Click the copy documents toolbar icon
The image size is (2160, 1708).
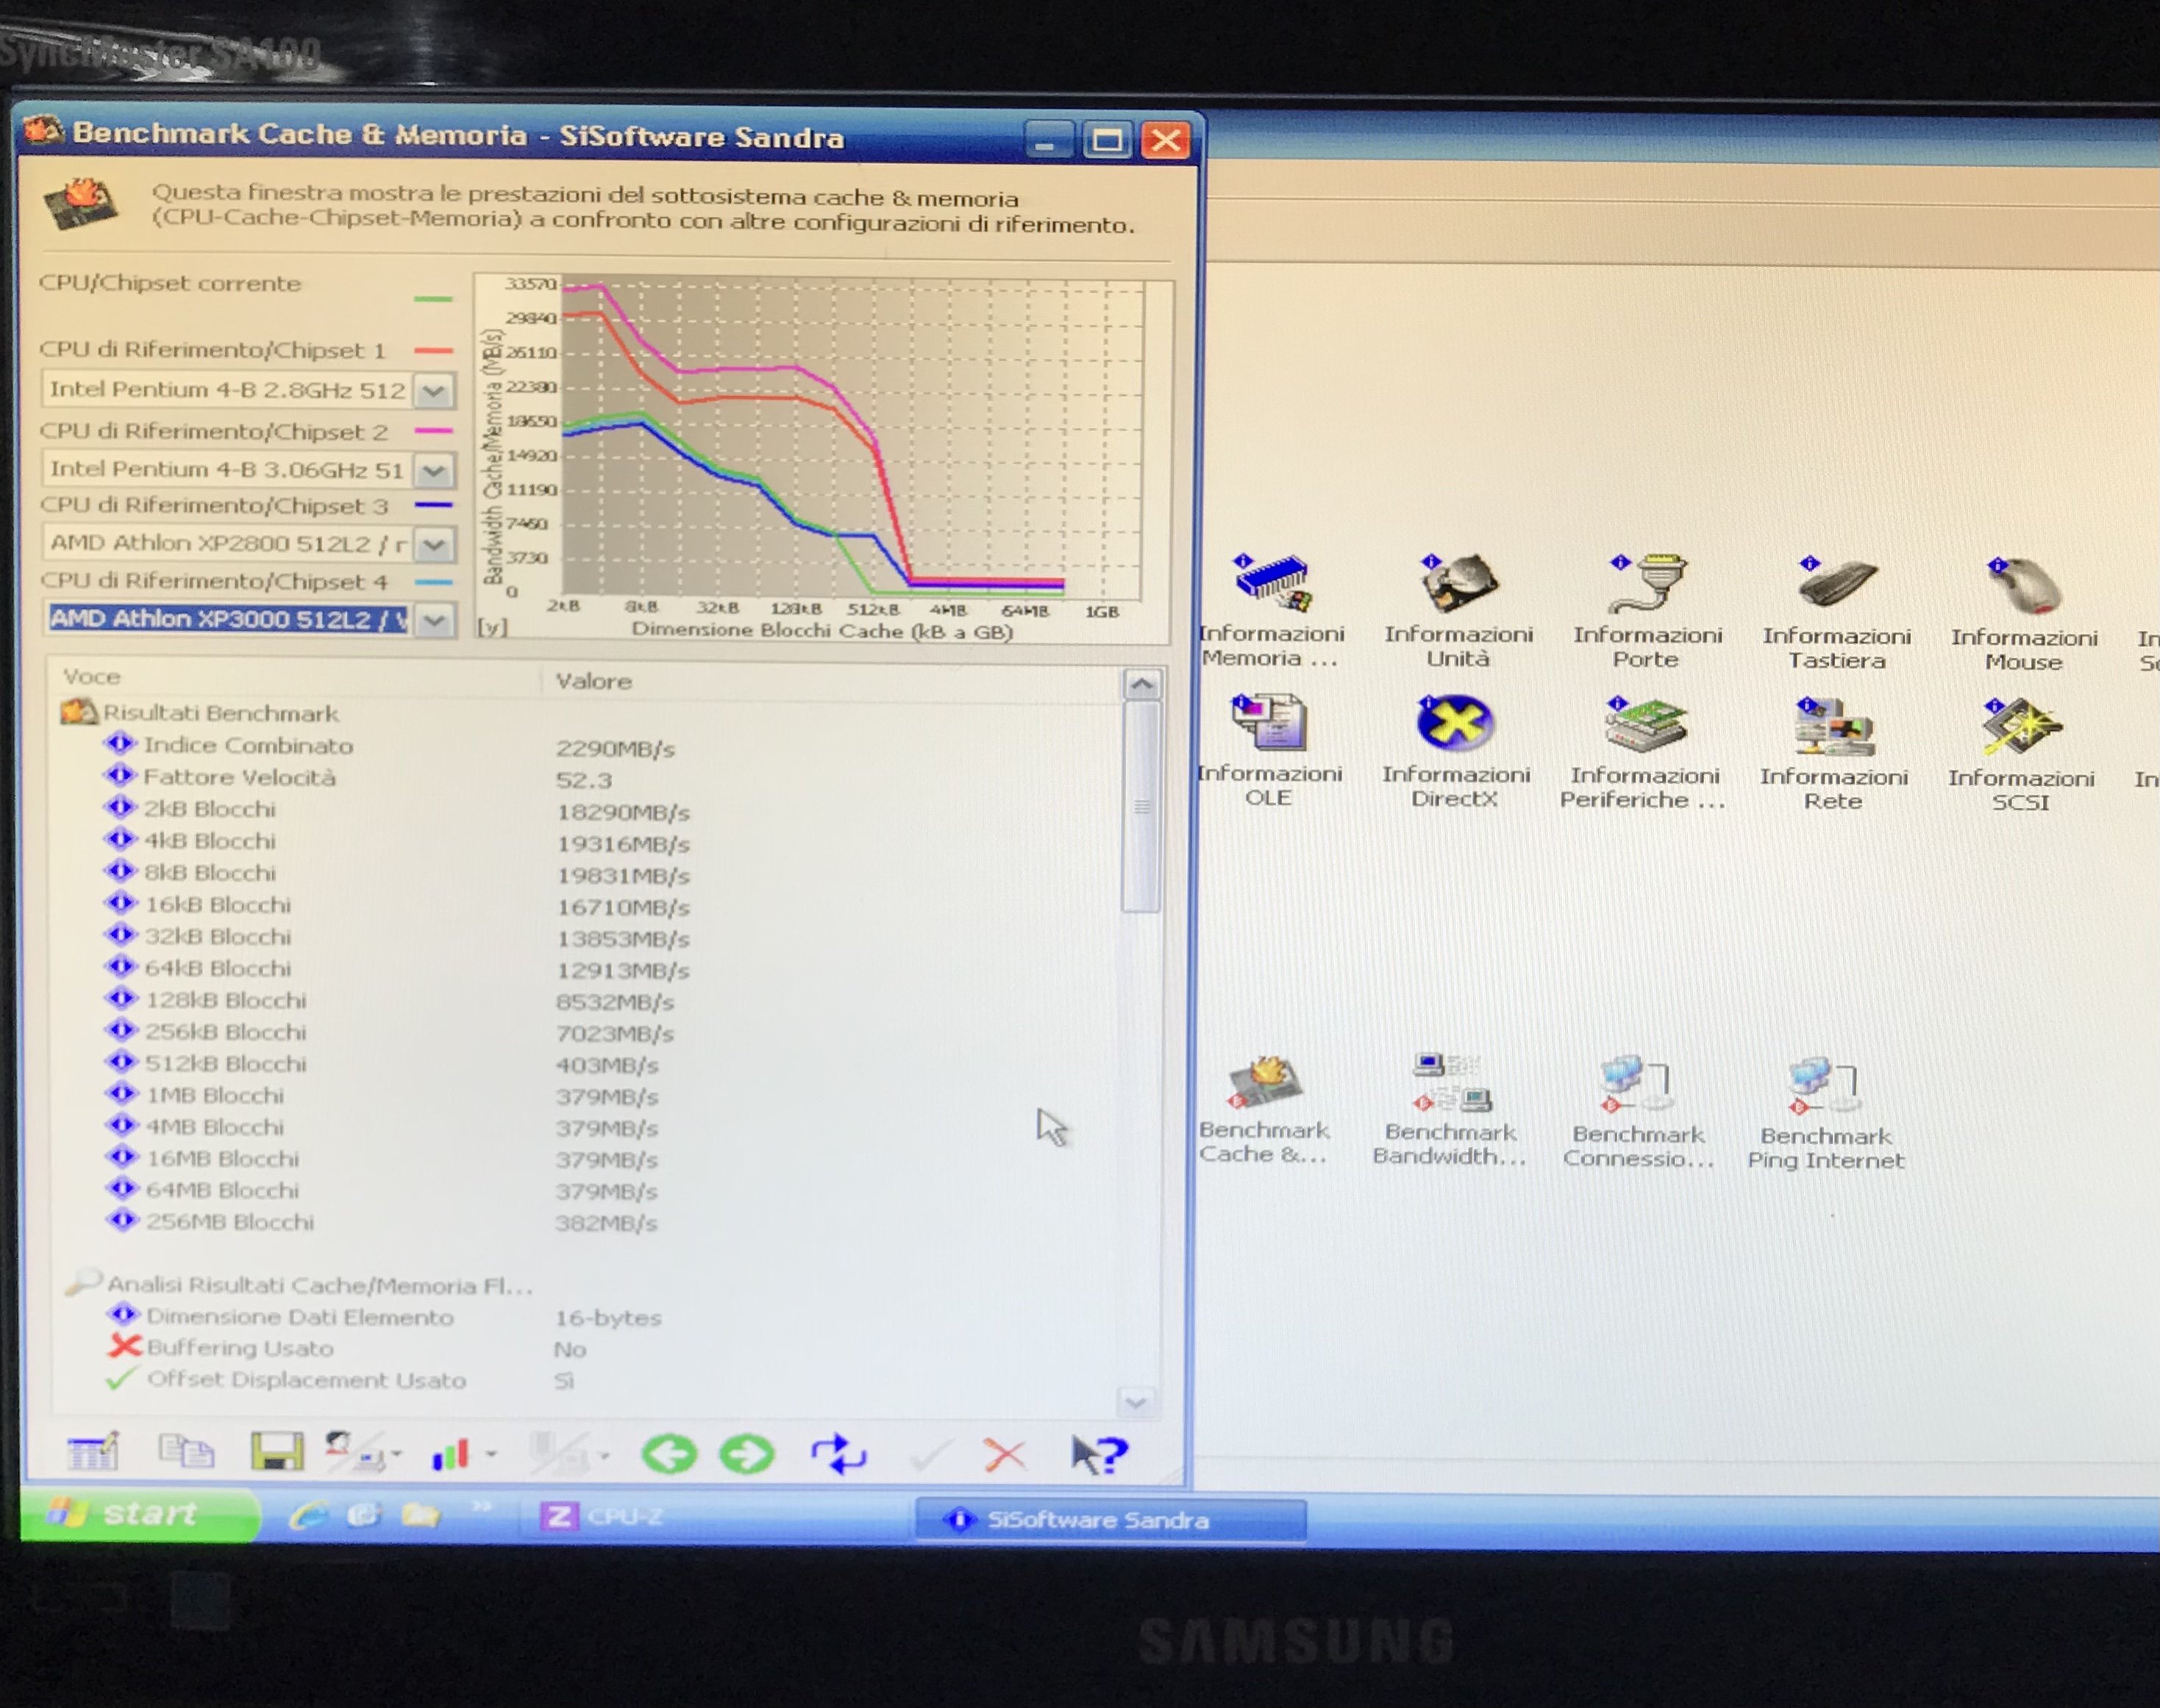click(x=186, y=1450)
